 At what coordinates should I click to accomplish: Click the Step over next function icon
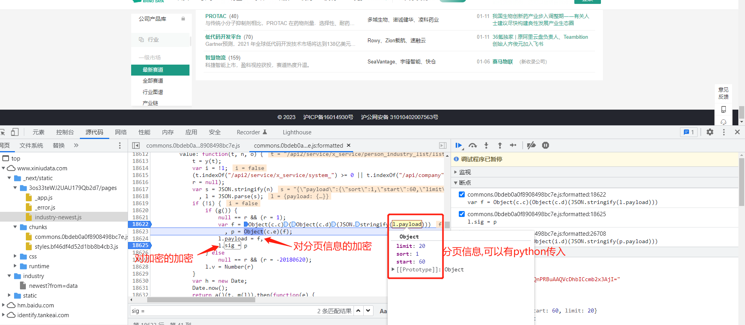(473, 146)
